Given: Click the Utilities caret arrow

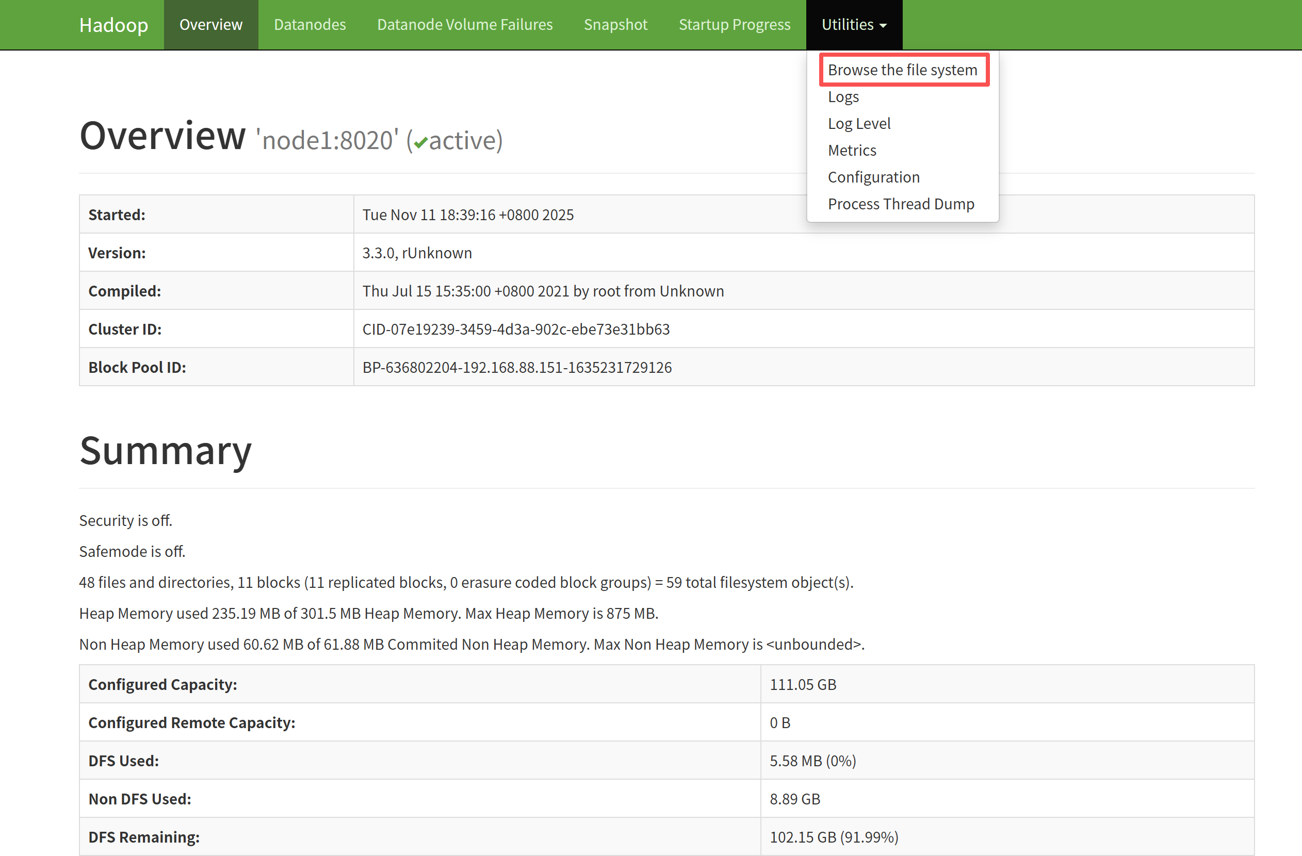Looking at the screenshot, I should [x=883, y=26].
